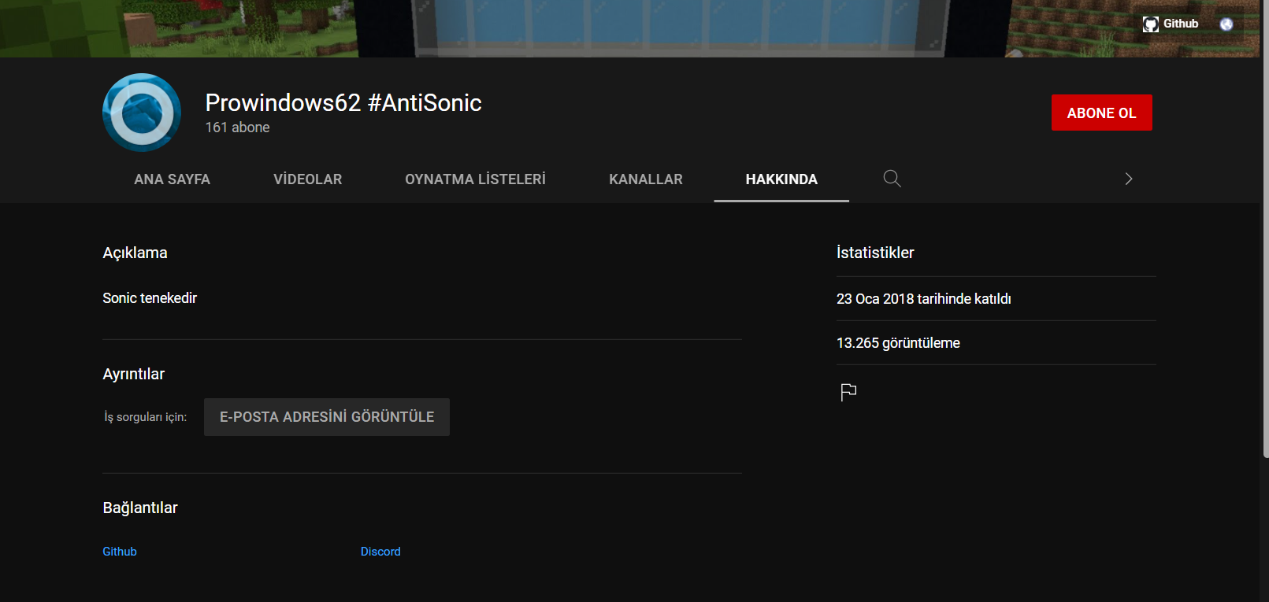Click the channel search magnifier icon
Image resolution: width=1269 pixels, height=602 pixels.
click(892, 179)
